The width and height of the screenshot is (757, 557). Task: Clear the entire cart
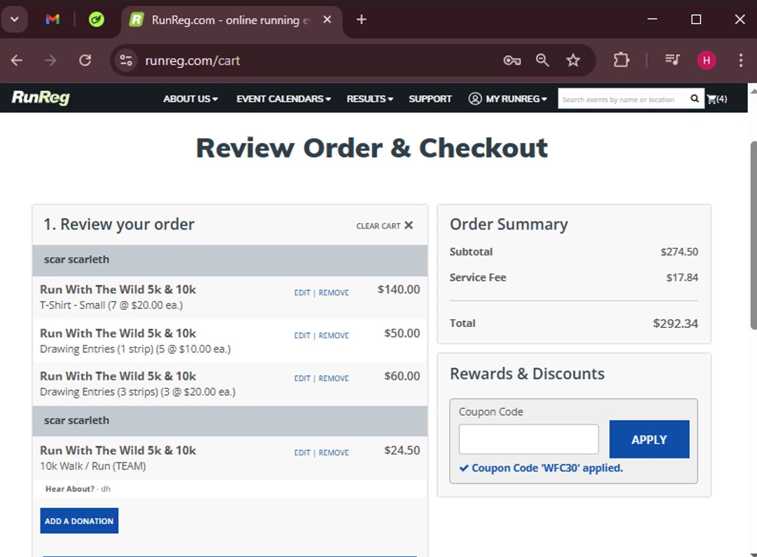[385, 225]
